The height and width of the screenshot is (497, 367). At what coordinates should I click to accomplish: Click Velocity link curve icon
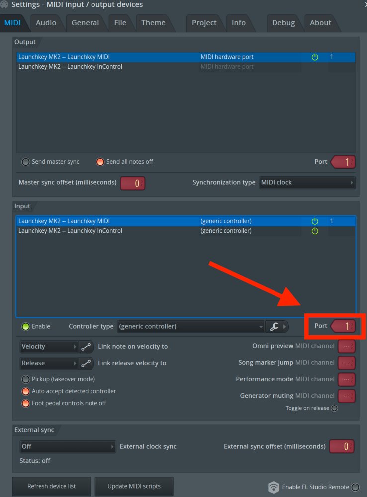tap(86, 347)
